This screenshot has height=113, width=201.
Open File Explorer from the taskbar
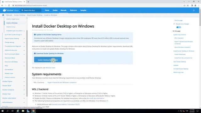[23, 111]
